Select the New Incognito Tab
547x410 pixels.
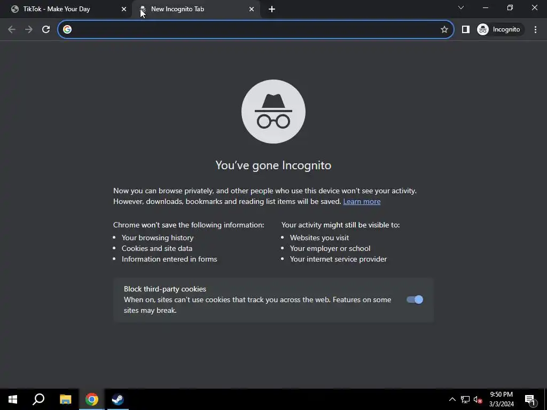coord(197,9)
